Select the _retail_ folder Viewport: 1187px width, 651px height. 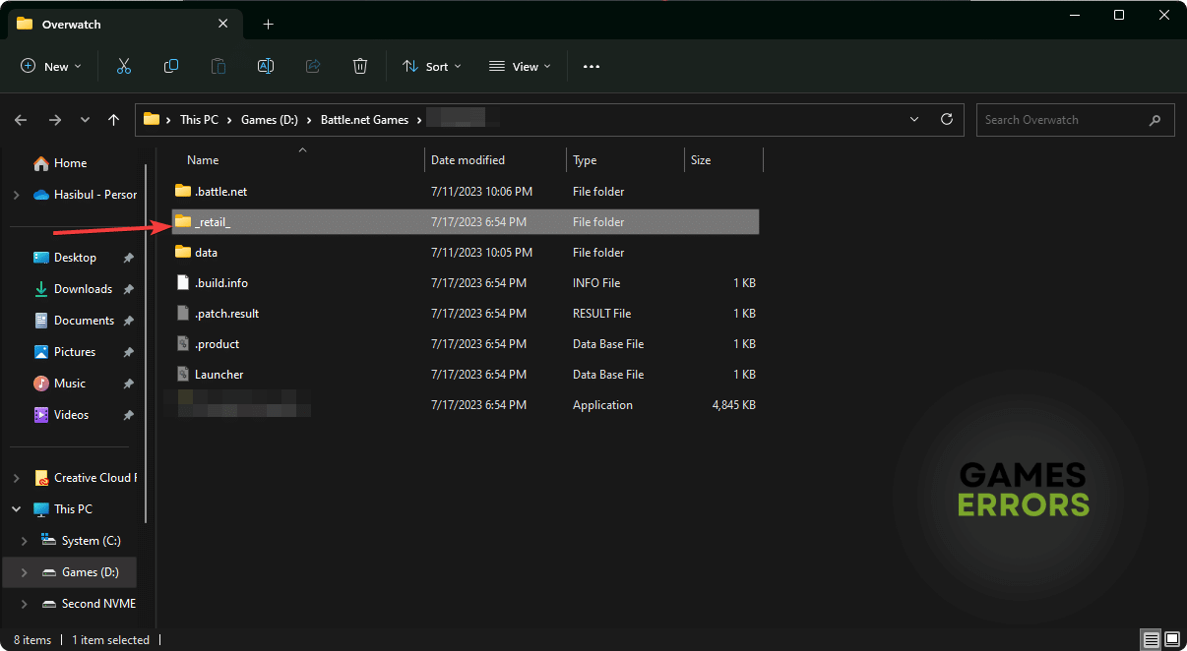(213, 222)
